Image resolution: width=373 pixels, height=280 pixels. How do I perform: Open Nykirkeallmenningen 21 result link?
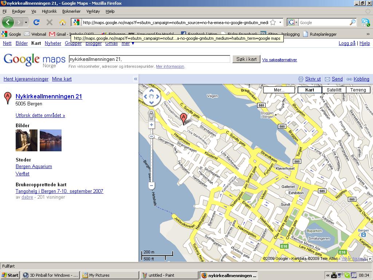click(49, 96)
